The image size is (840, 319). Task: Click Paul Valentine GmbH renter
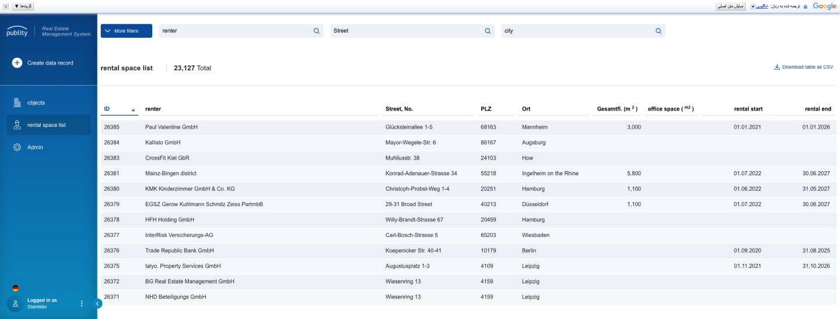[x=171, y=127]
